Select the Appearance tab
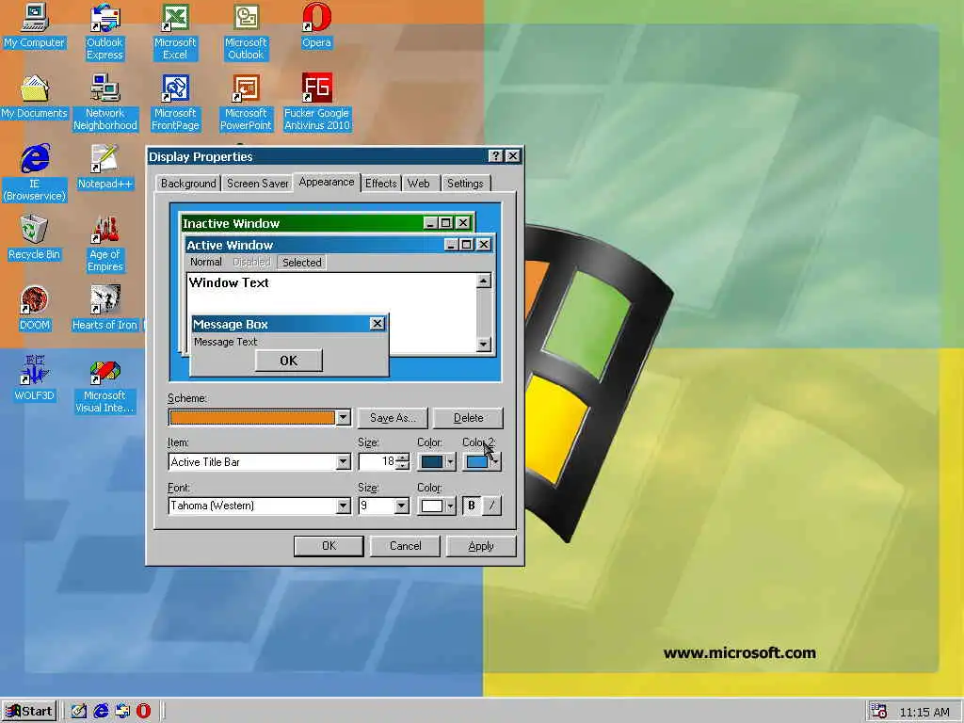 point(327,182)
